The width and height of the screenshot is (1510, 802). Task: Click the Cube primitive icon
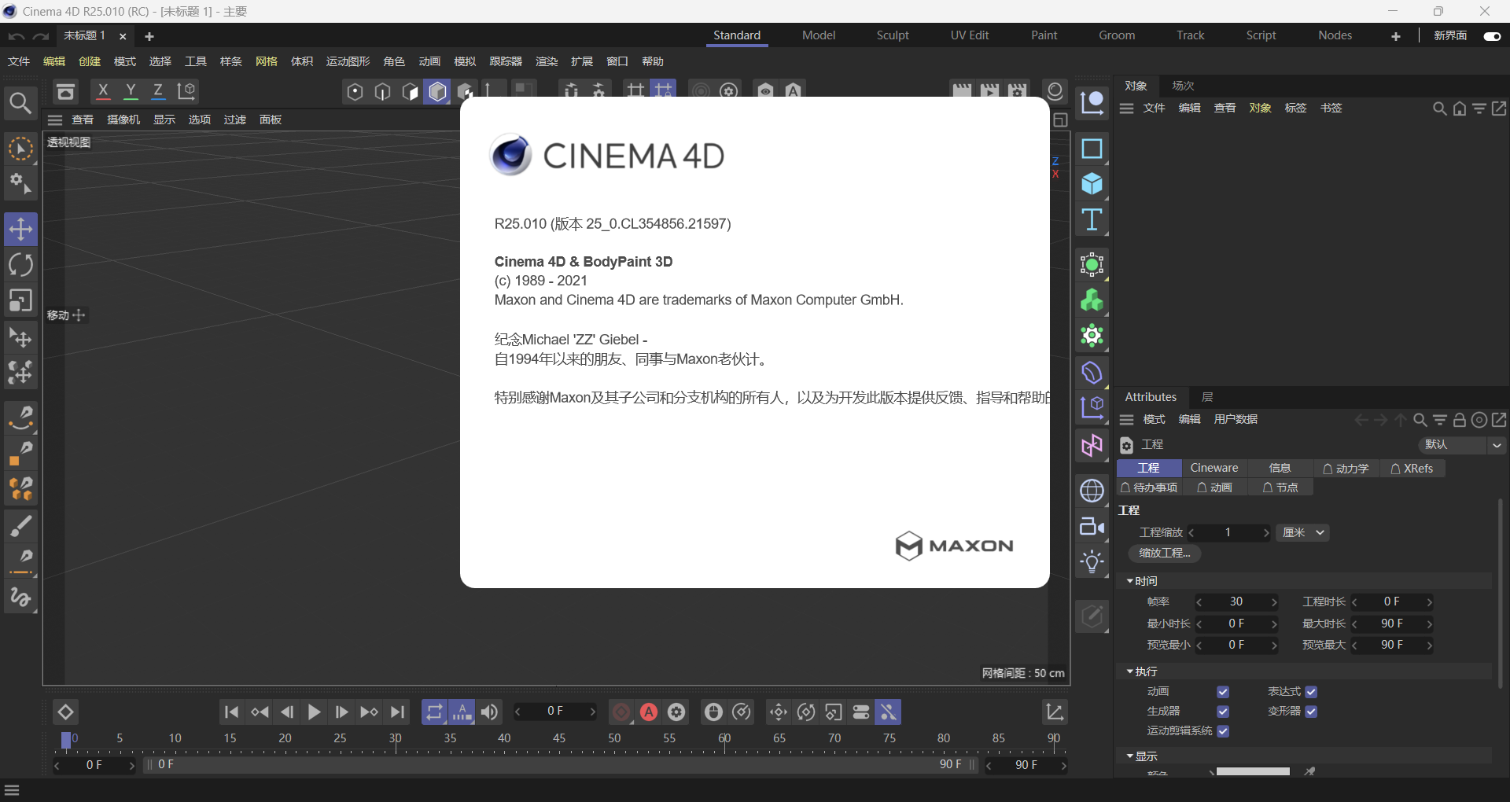click(x=1092, y=184)
